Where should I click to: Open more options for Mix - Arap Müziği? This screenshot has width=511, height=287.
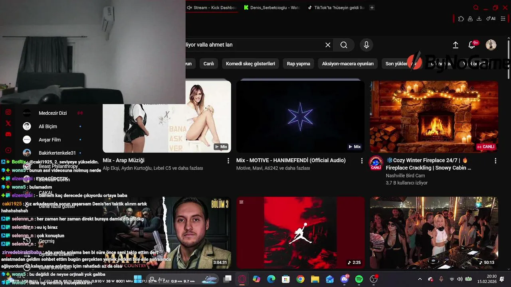tap(228, 161)
